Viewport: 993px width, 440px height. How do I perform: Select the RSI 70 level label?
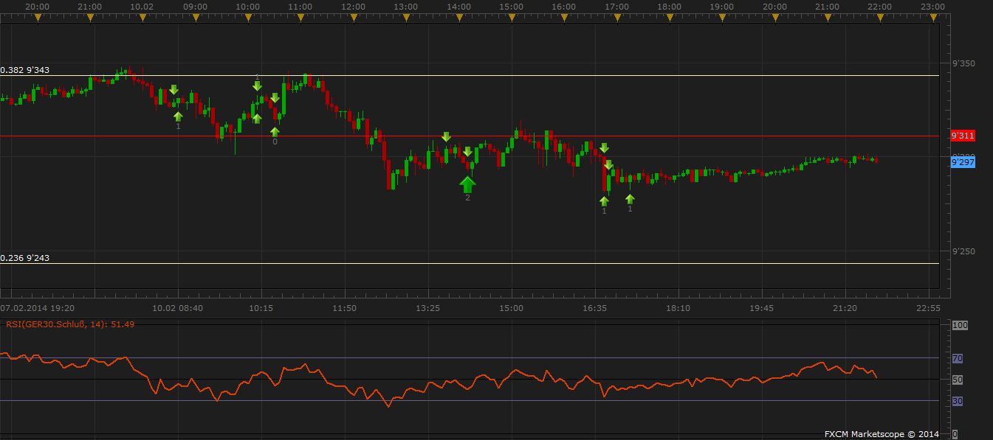958,359
